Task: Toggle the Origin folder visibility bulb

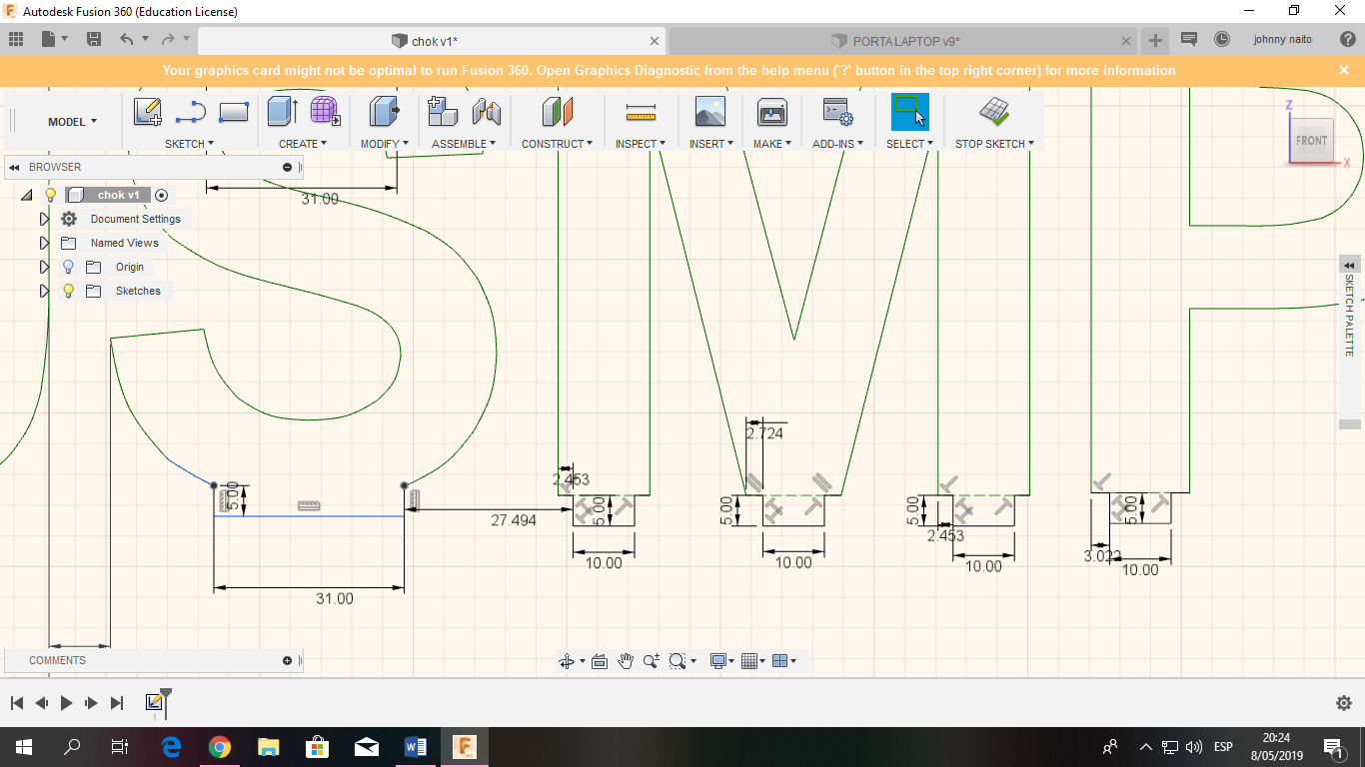Action: [68, 267]
